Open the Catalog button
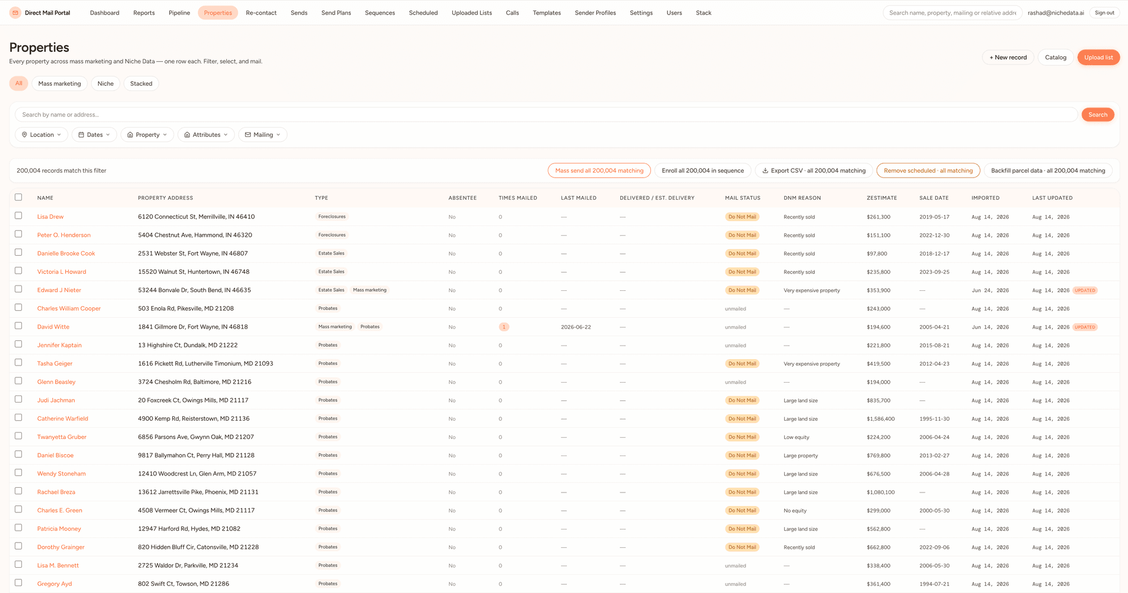The image size is (1128, 593). coord(1055,57)
